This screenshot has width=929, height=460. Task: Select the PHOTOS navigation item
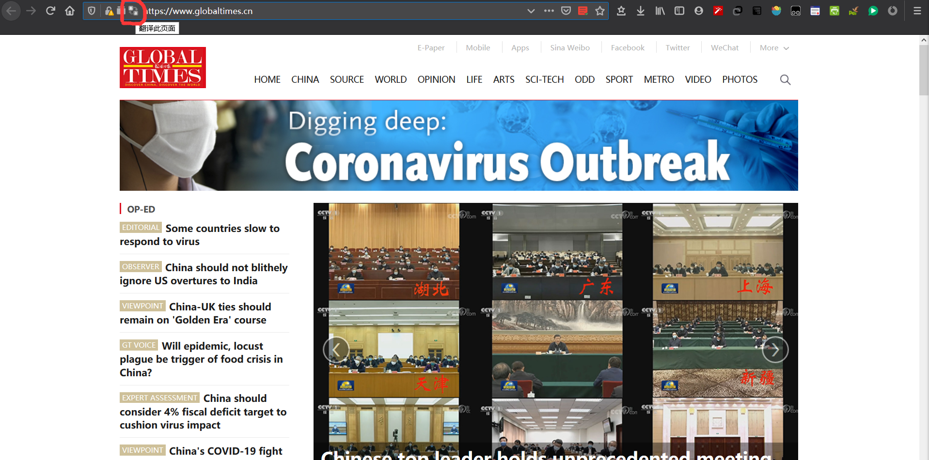point(740,79)
